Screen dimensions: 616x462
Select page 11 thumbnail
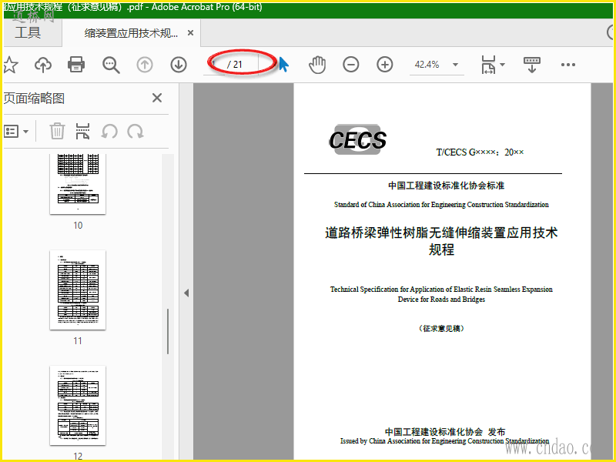point(78,290)
